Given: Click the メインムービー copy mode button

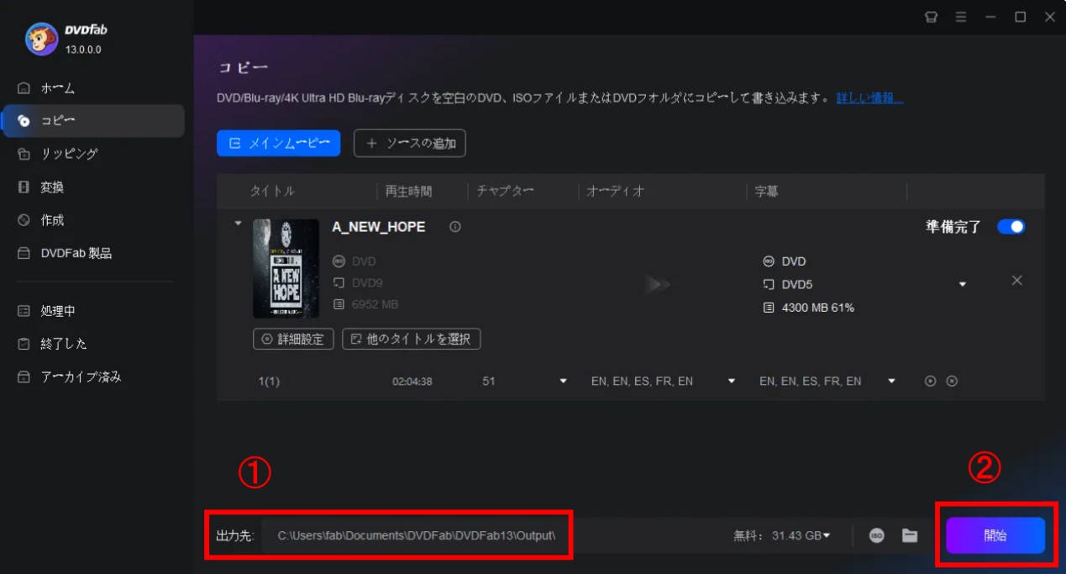Looking at the screenshot, I should 278,144.
